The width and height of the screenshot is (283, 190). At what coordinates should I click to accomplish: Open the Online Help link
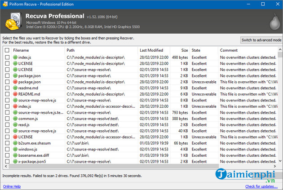(12, 186)
